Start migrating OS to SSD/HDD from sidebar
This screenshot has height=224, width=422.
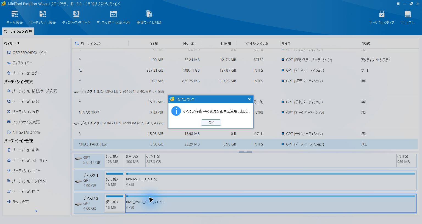pos(27,52)
